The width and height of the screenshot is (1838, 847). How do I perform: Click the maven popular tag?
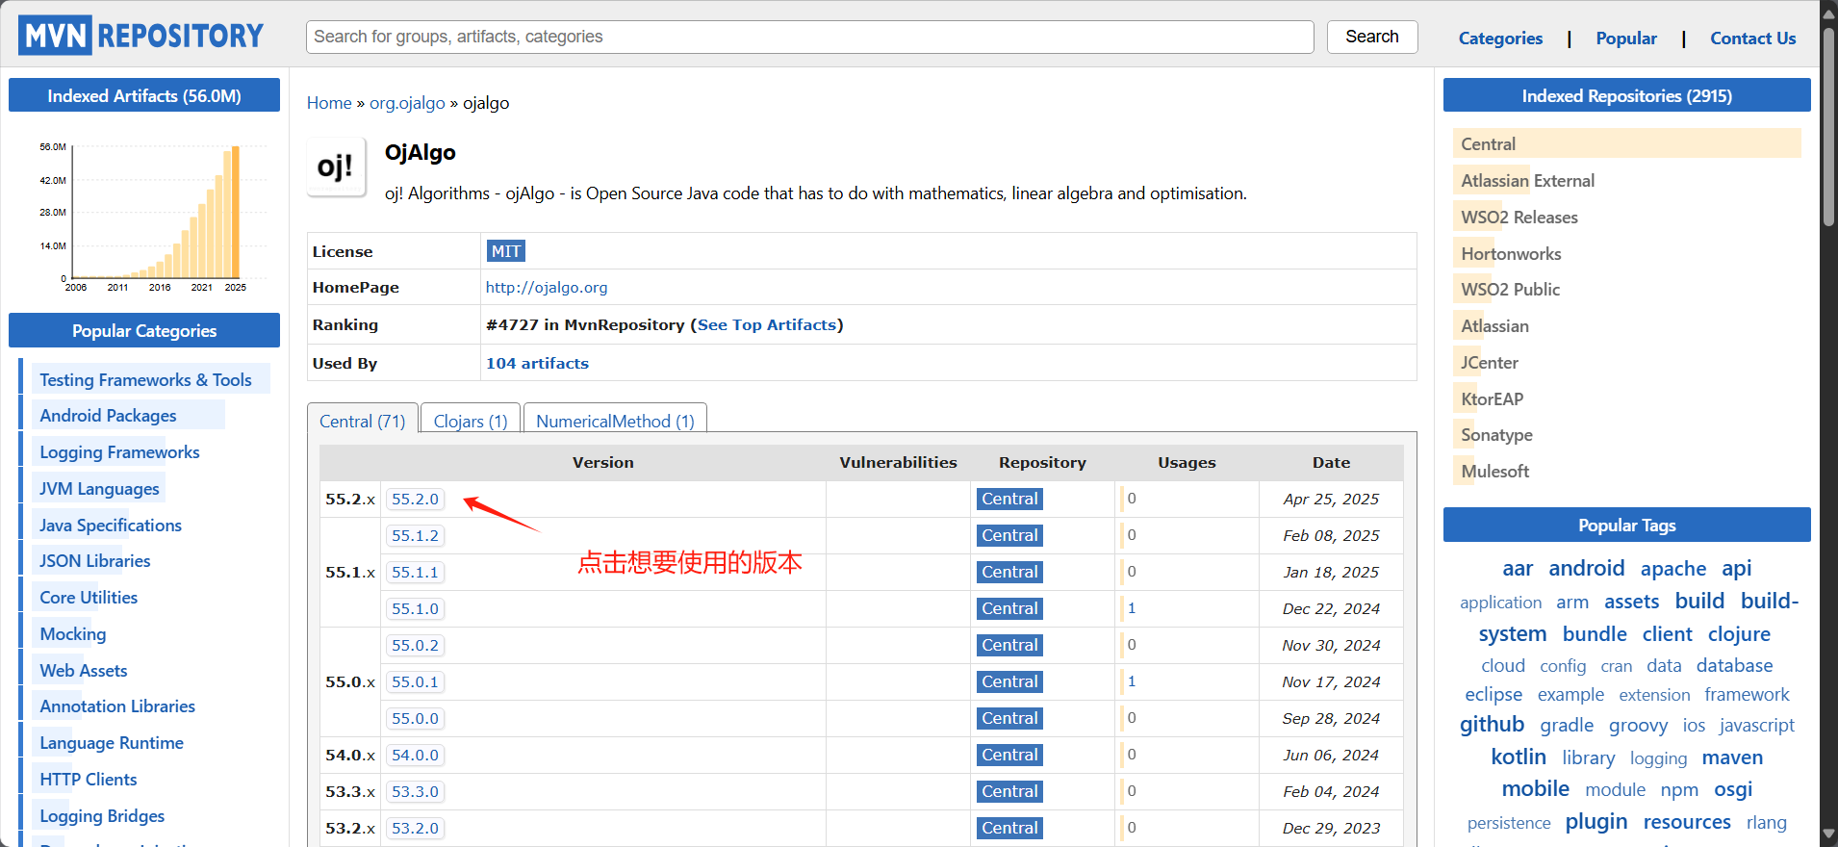1732,758
